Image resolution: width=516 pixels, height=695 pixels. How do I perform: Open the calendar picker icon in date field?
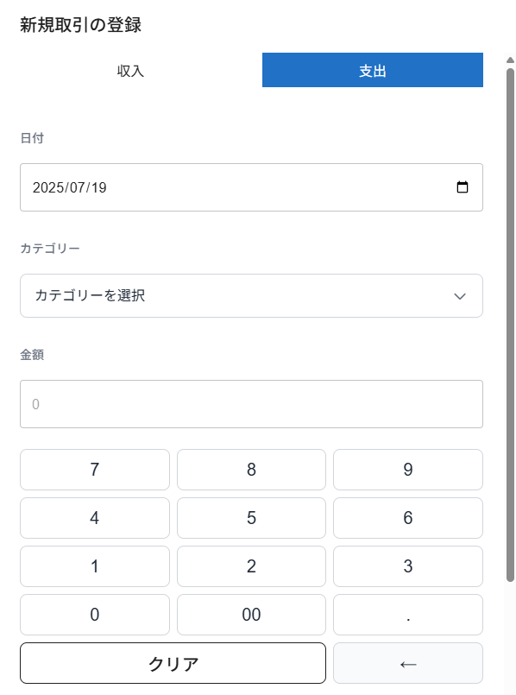462,187
